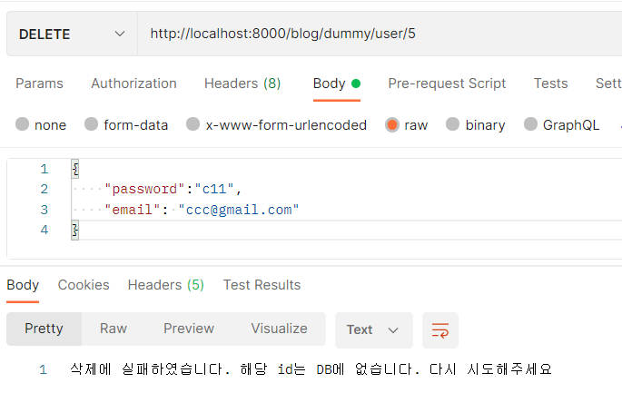
Task: Click the Korean response message text
Action: click(x=311, y=369)
